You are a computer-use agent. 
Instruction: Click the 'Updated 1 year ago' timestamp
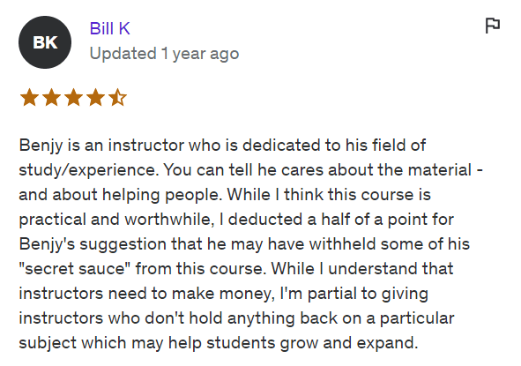click(164, 54)
